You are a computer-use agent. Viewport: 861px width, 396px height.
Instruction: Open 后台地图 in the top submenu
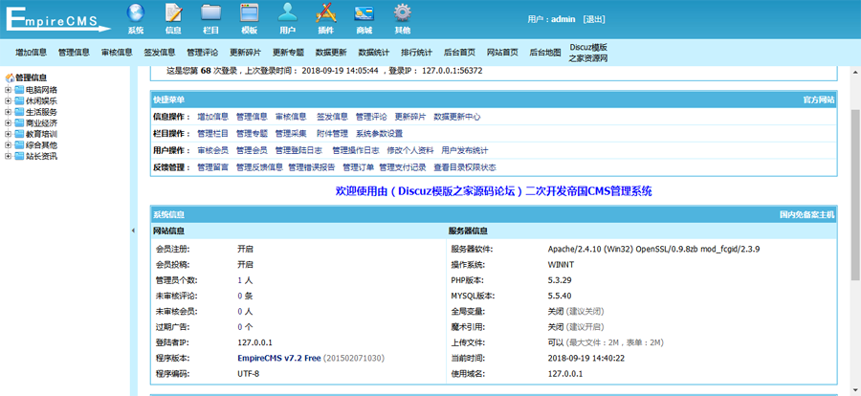tap(544, 53)
